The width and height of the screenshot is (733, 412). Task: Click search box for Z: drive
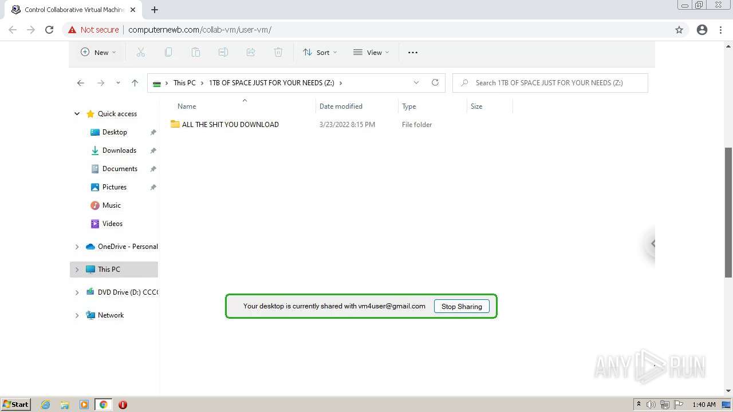(550, 83)
